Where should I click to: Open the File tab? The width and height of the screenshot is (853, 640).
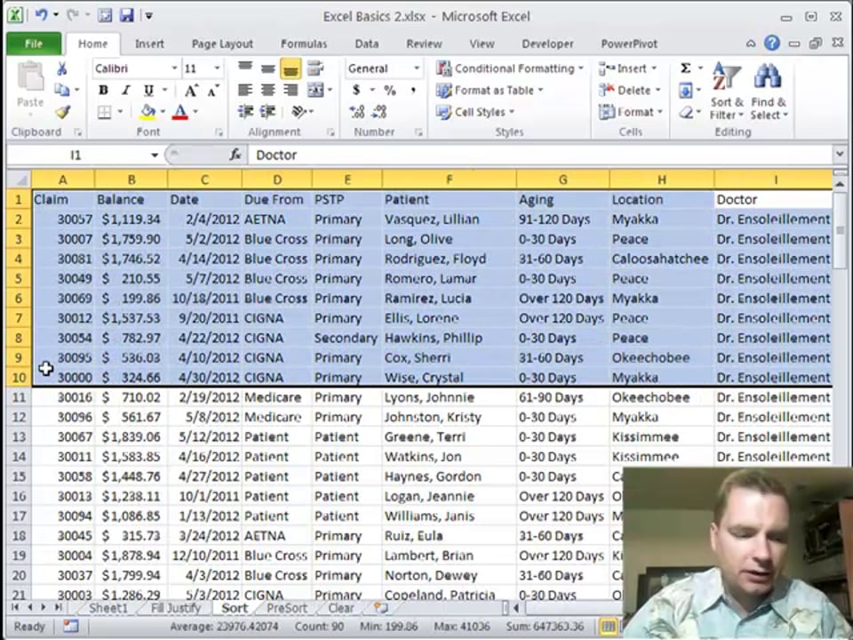34,44
